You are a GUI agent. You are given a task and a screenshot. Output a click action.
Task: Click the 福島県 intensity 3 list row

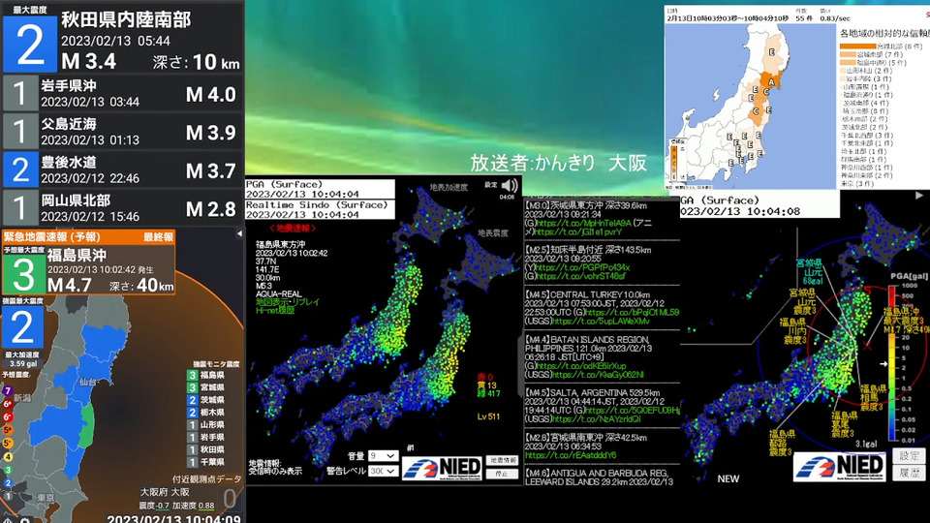pos(206,376)
